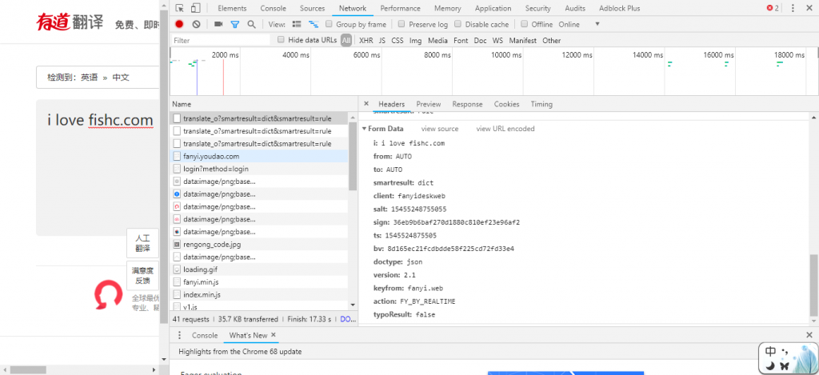Show the request Timing tab

(x=541, y=104)
